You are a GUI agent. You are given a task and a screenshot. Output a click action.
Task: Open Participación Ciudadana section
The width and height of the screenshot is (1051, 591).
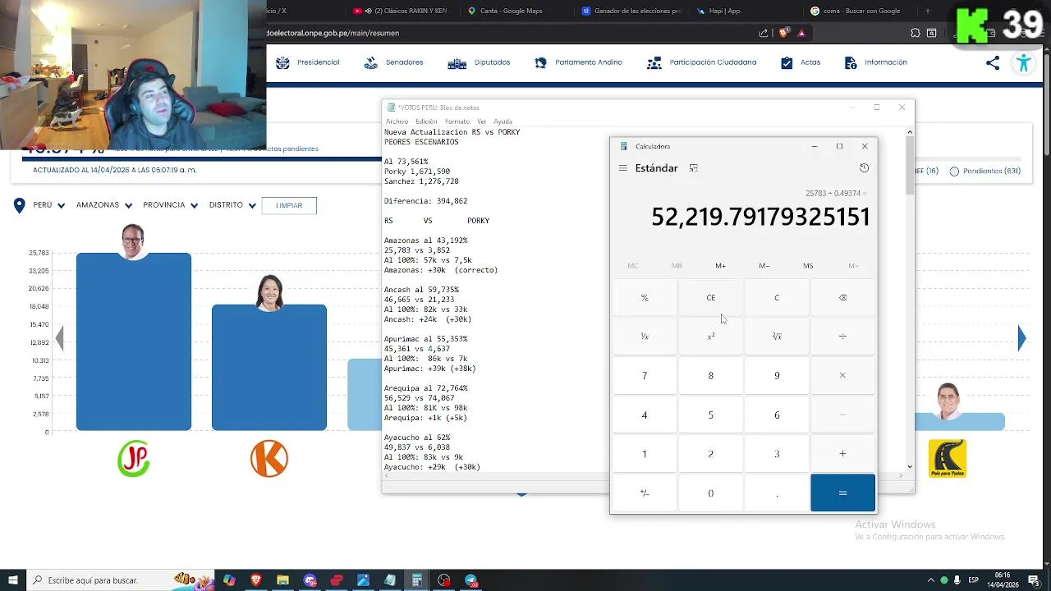click(702, 62)
